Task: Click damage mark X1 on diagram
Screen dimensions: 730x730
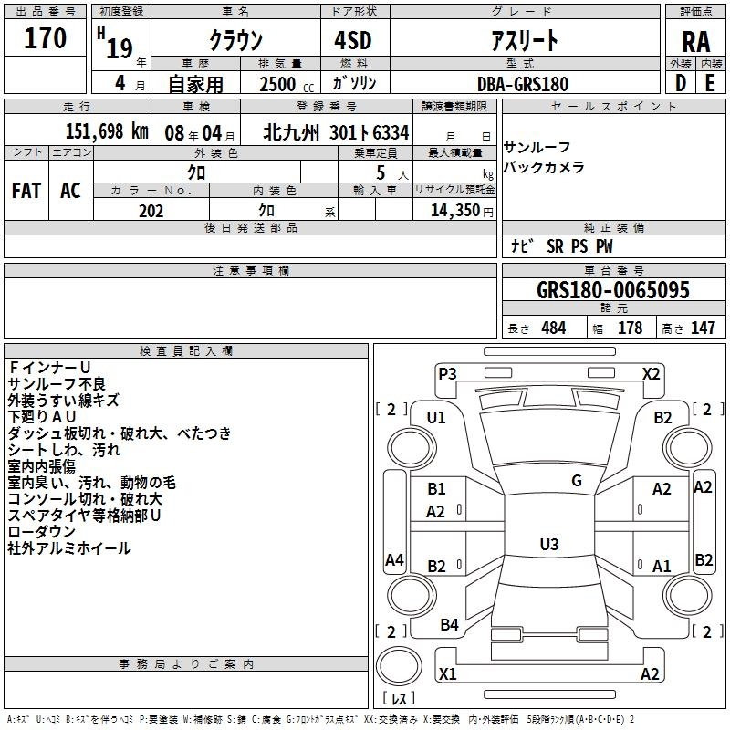Action: [447, 673]
